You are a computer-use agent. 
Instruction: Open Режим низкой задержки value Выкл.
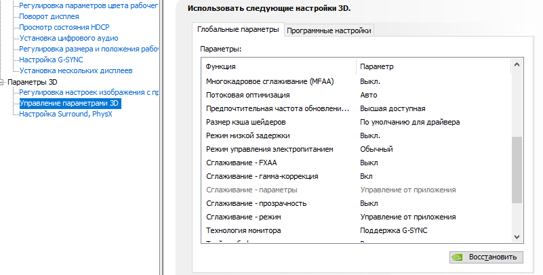click(370, 135)
